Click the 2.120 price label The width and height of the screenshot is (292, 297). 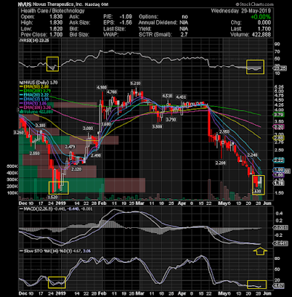click(77, 169)
